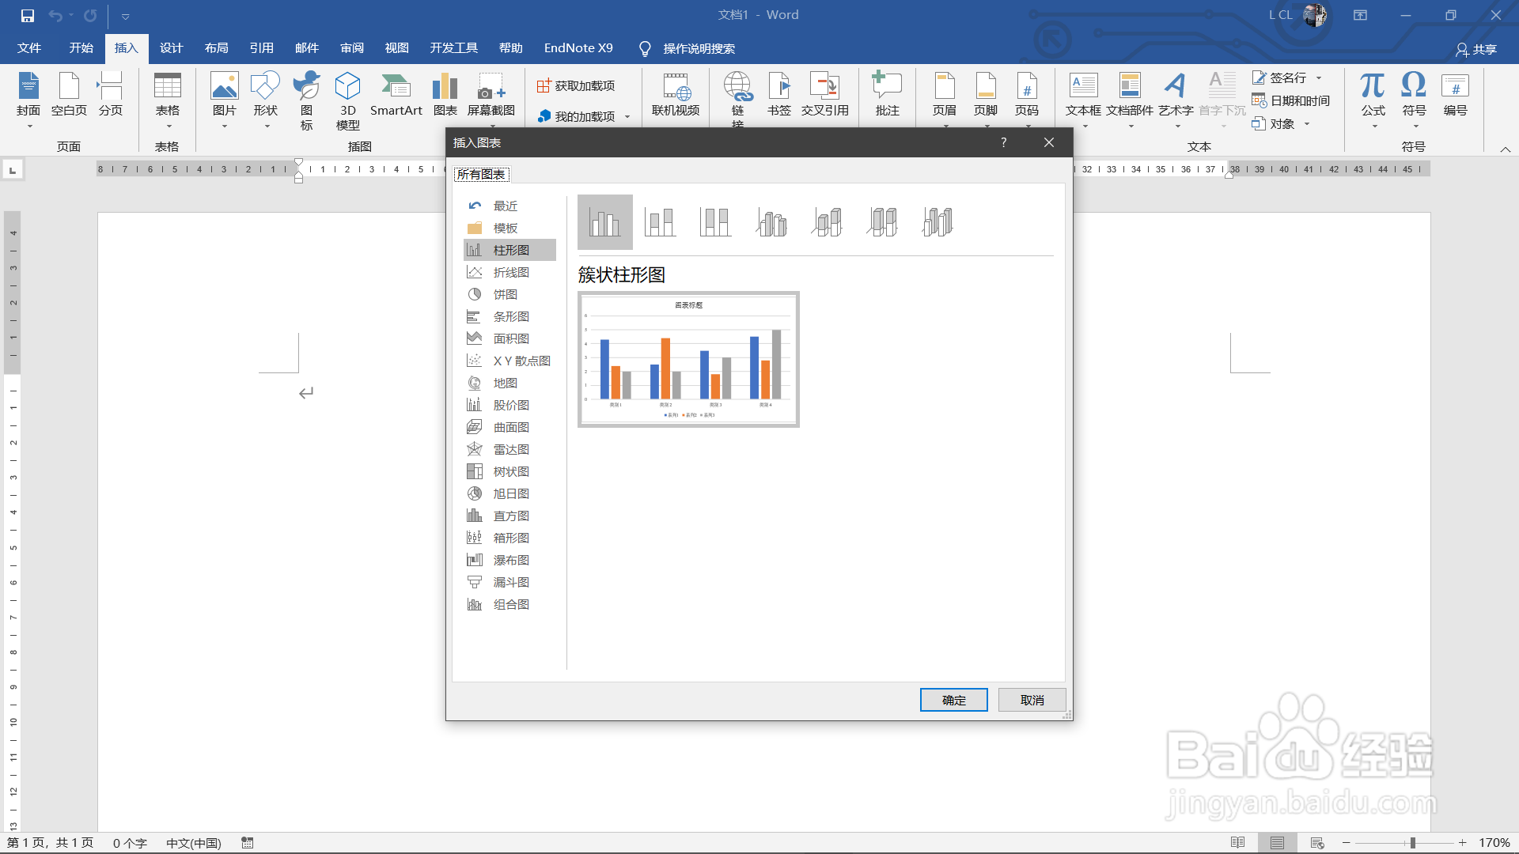Select Pie chart type in the list

pyautogui.click(x=505, y=294)
